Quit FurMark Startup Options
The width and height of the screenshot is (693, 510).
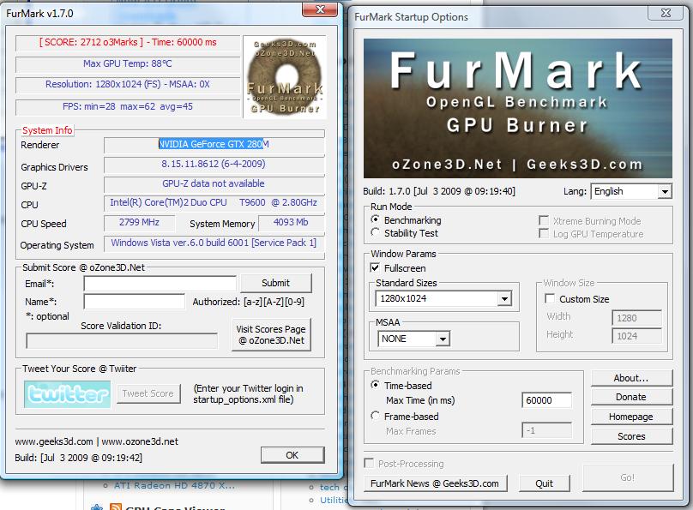pos(544,483)
